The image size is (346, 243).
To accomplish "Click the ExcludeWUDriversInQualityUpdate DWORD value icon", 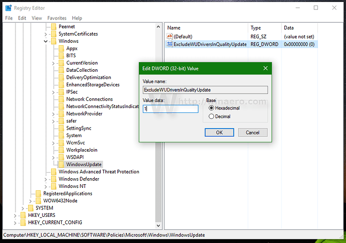I will coord(169,45).
